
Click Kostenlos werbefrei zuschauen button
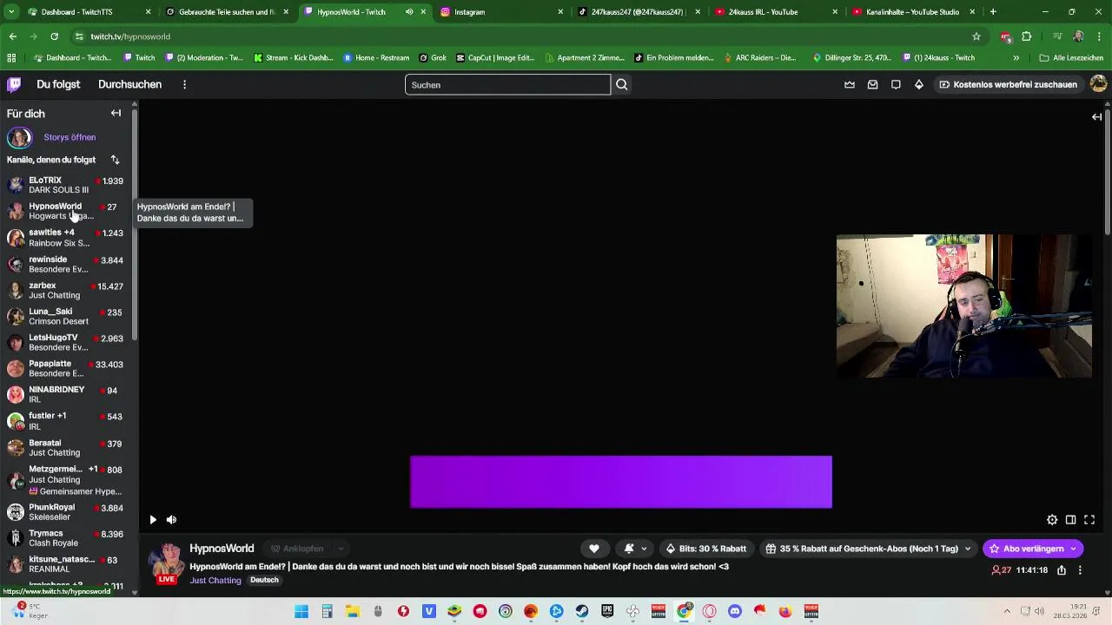point(1009,84)
